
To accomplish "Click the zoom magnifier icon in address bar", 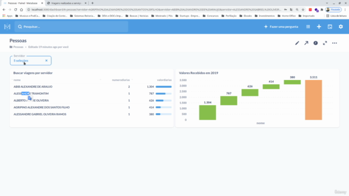I will click(x=297, y=10).
